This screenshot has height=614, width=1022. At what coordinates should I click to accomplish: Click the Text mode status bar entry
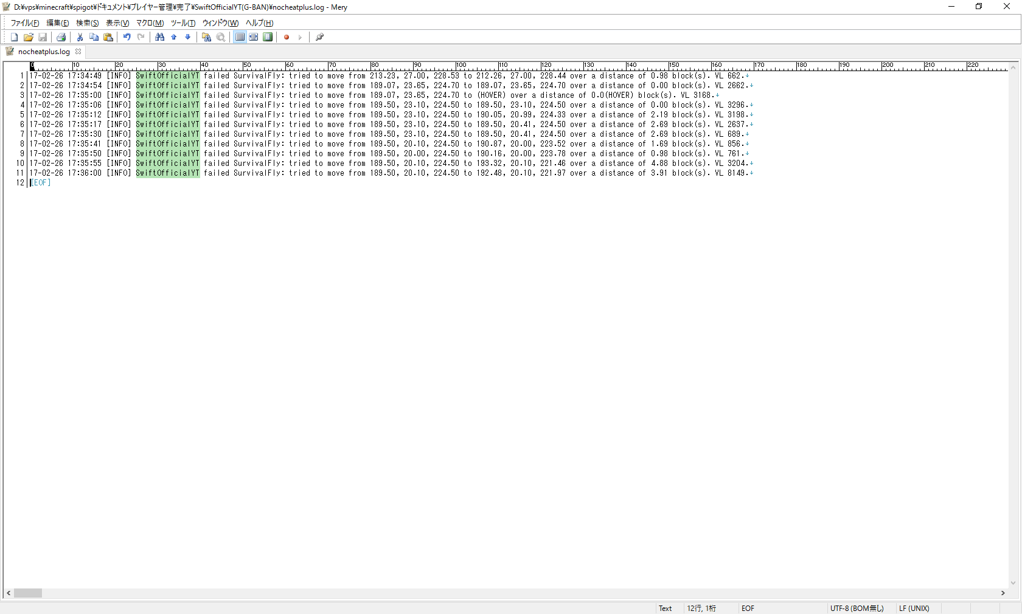coord(666,609)
